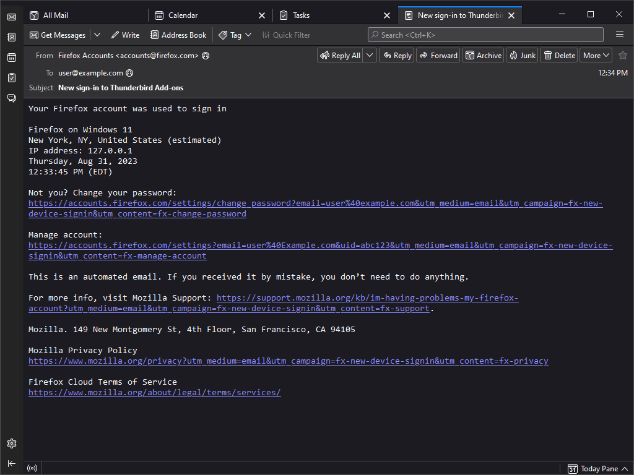Delete this message
The height and width of the screenshot is (475, 634).
560,55
